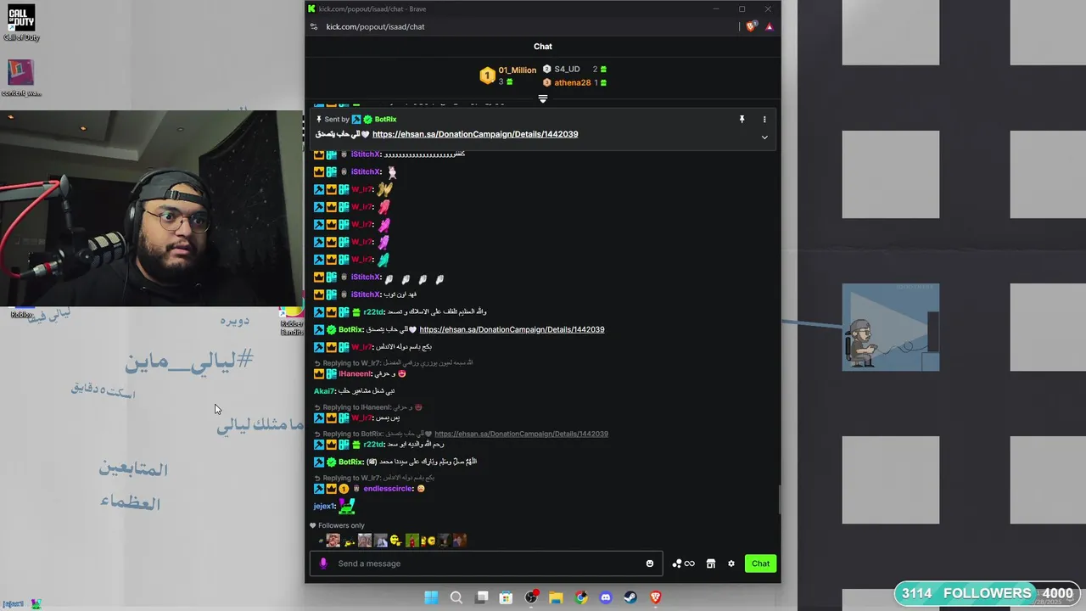
Task: Click the Followers only label
Action: (x=341, y=525)
